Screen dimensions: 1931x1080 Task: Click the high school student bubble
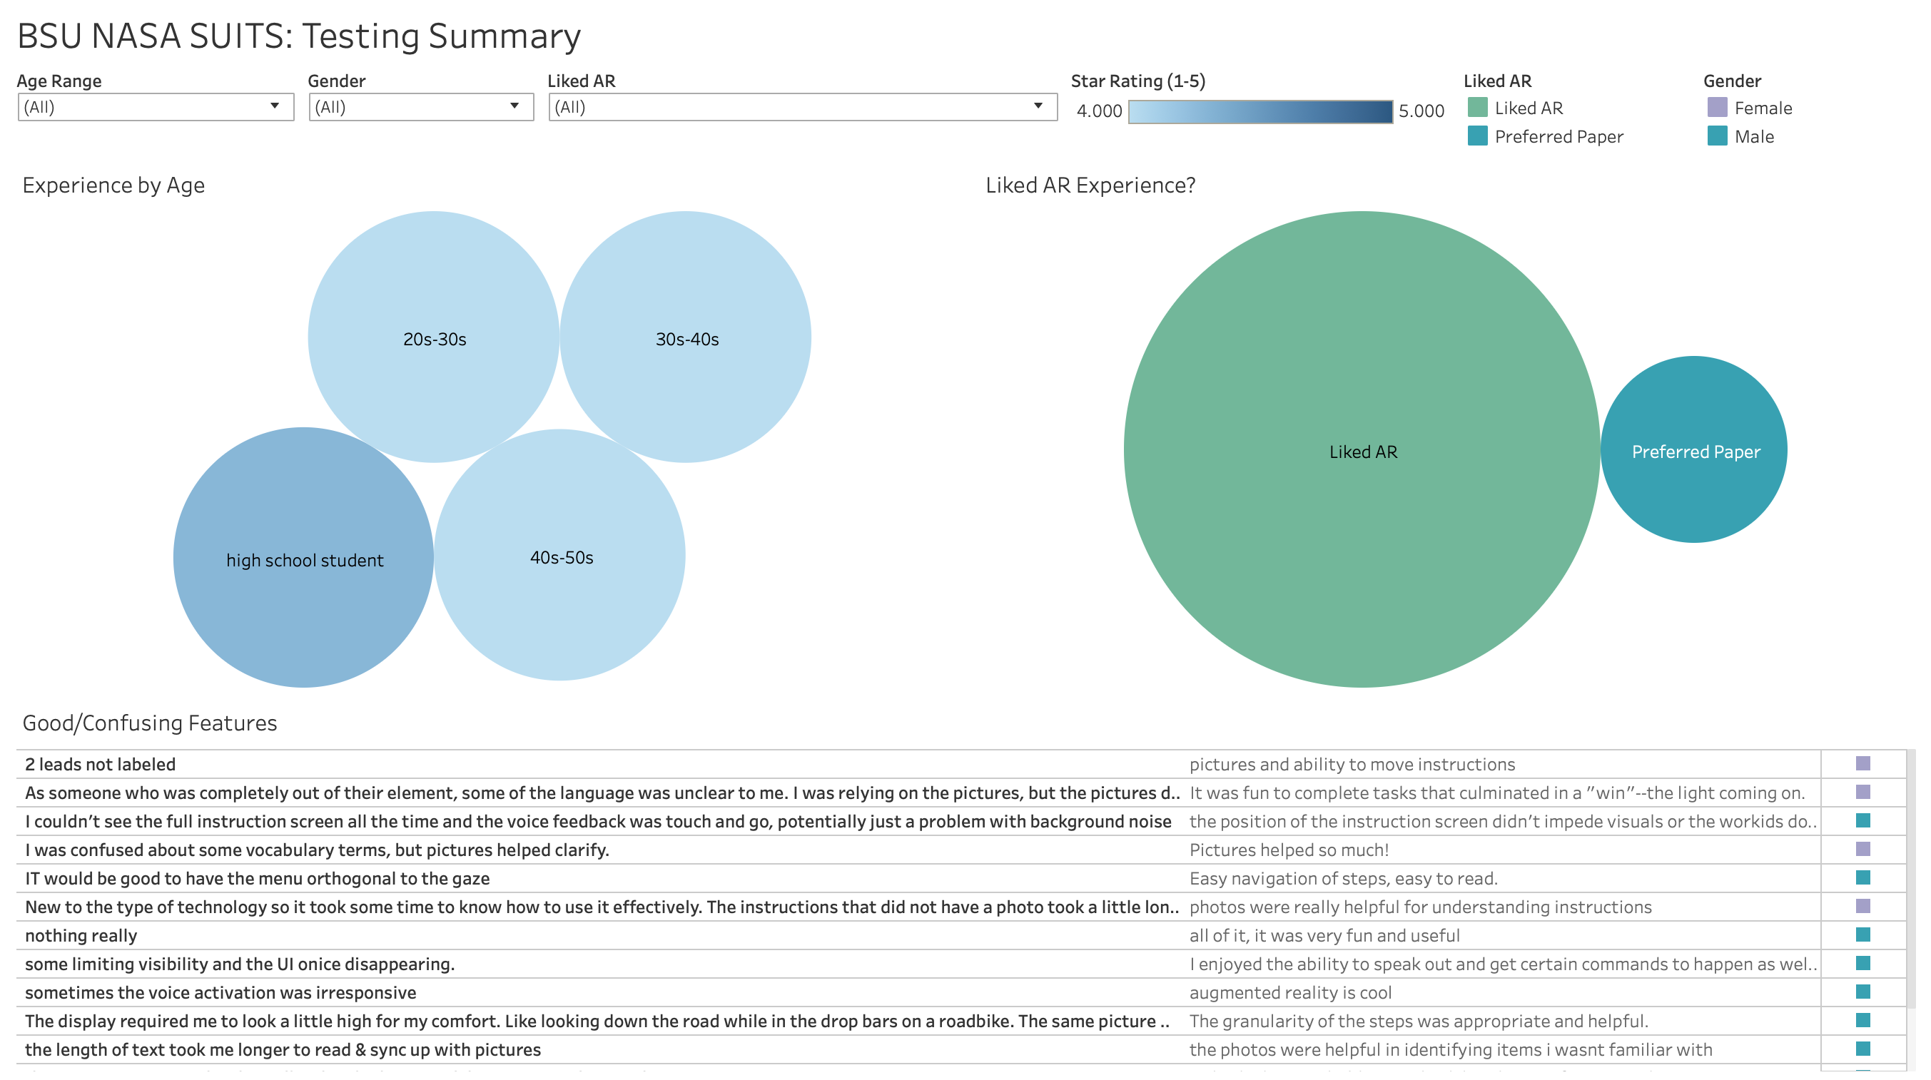tap(303, 559)
